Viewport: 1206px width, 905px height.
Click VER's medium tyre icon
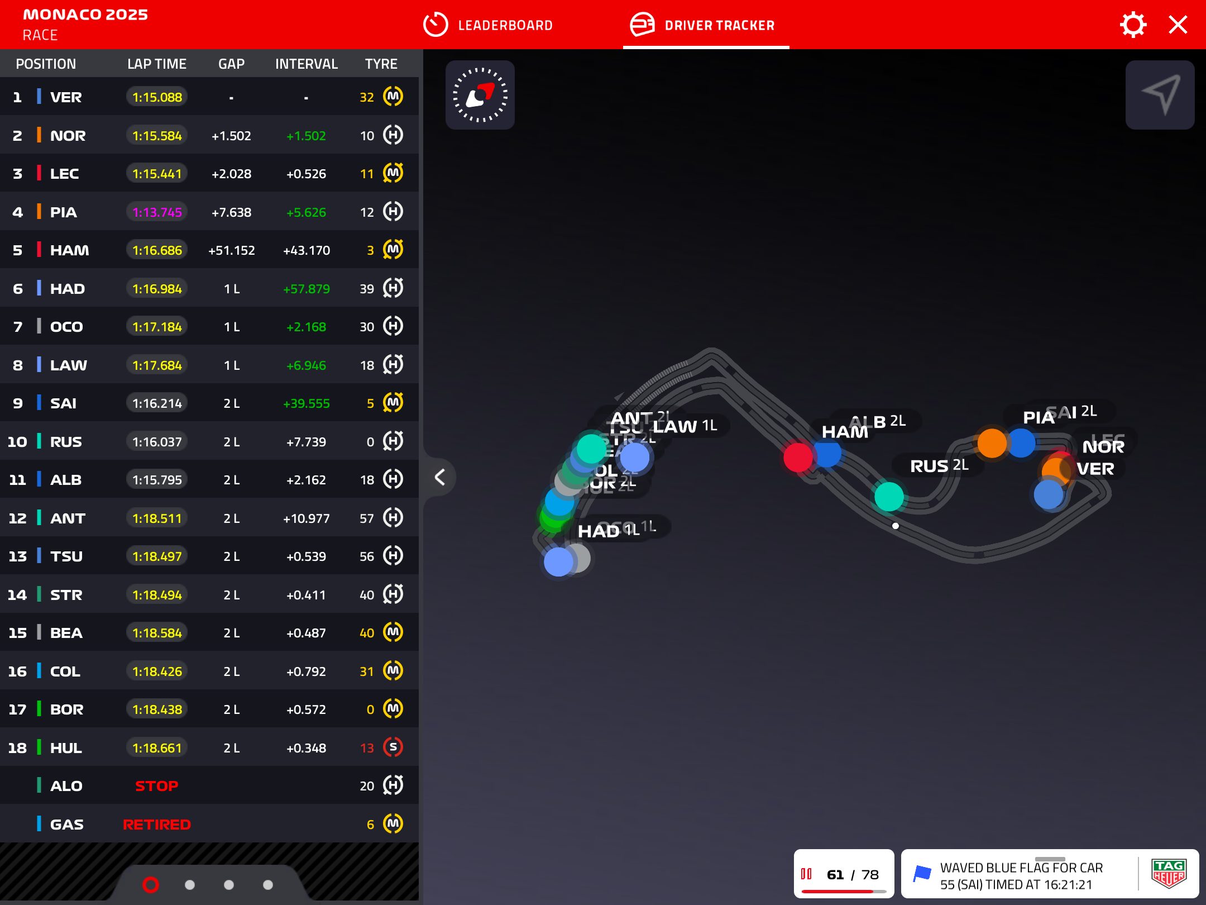[393, 97]
